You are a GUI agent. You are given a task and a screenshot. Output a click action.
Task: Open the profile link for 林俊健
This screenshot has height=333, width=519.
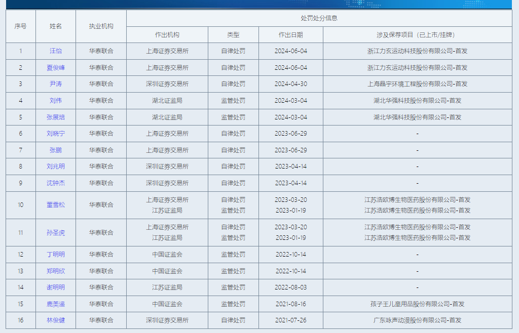click(x=56, y=320)
